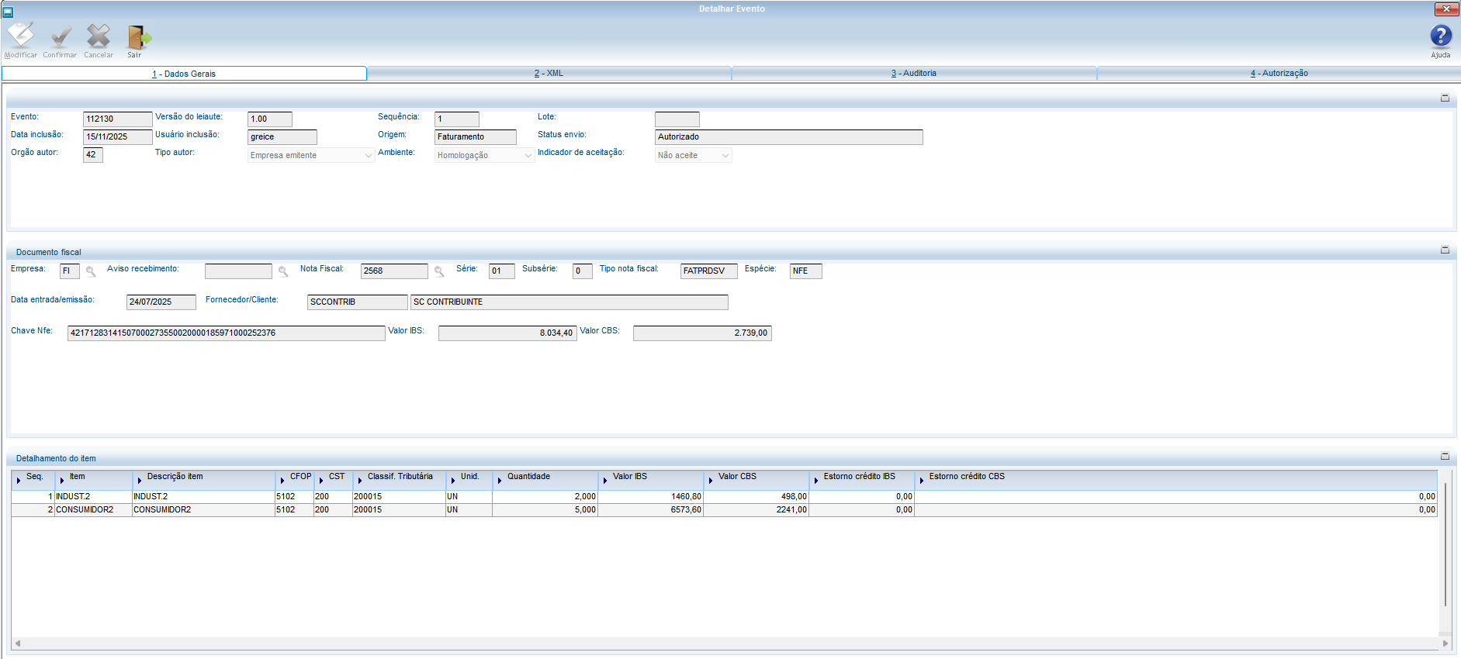Select the CONSUMIDOR2 item row
Screen dimensions: 1461x659
pos(724,510)
